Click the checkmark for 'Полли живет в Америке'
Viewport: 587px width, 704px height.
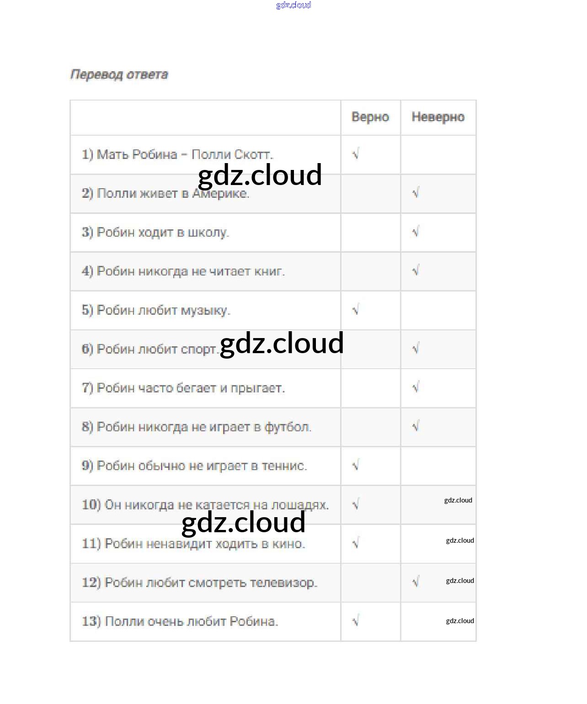click(415, 193)
